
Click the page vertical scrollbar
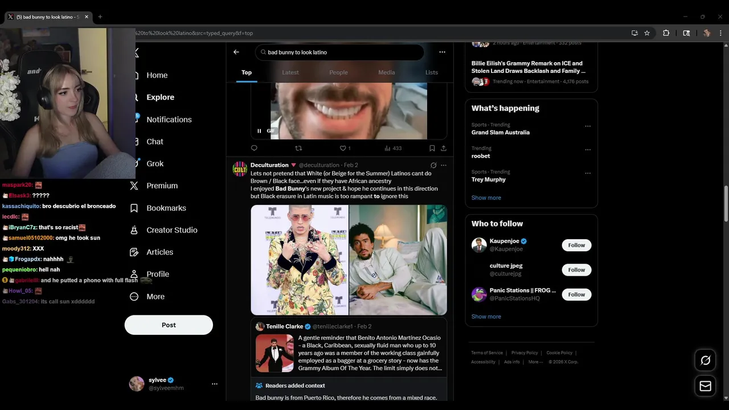(726, 204)
